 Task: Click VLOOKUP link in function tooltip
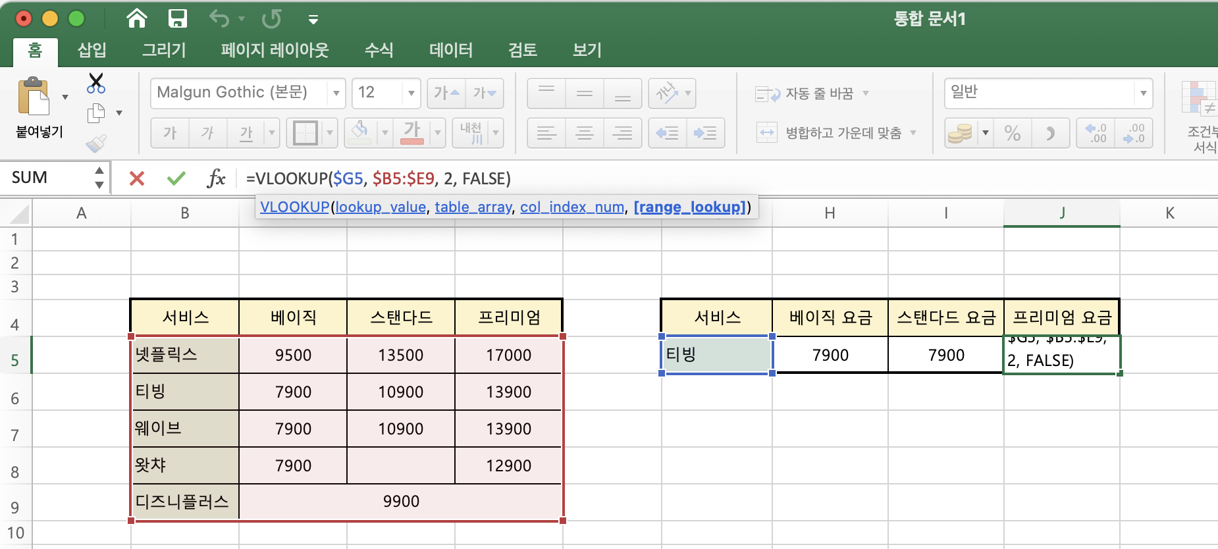point(294,207)
